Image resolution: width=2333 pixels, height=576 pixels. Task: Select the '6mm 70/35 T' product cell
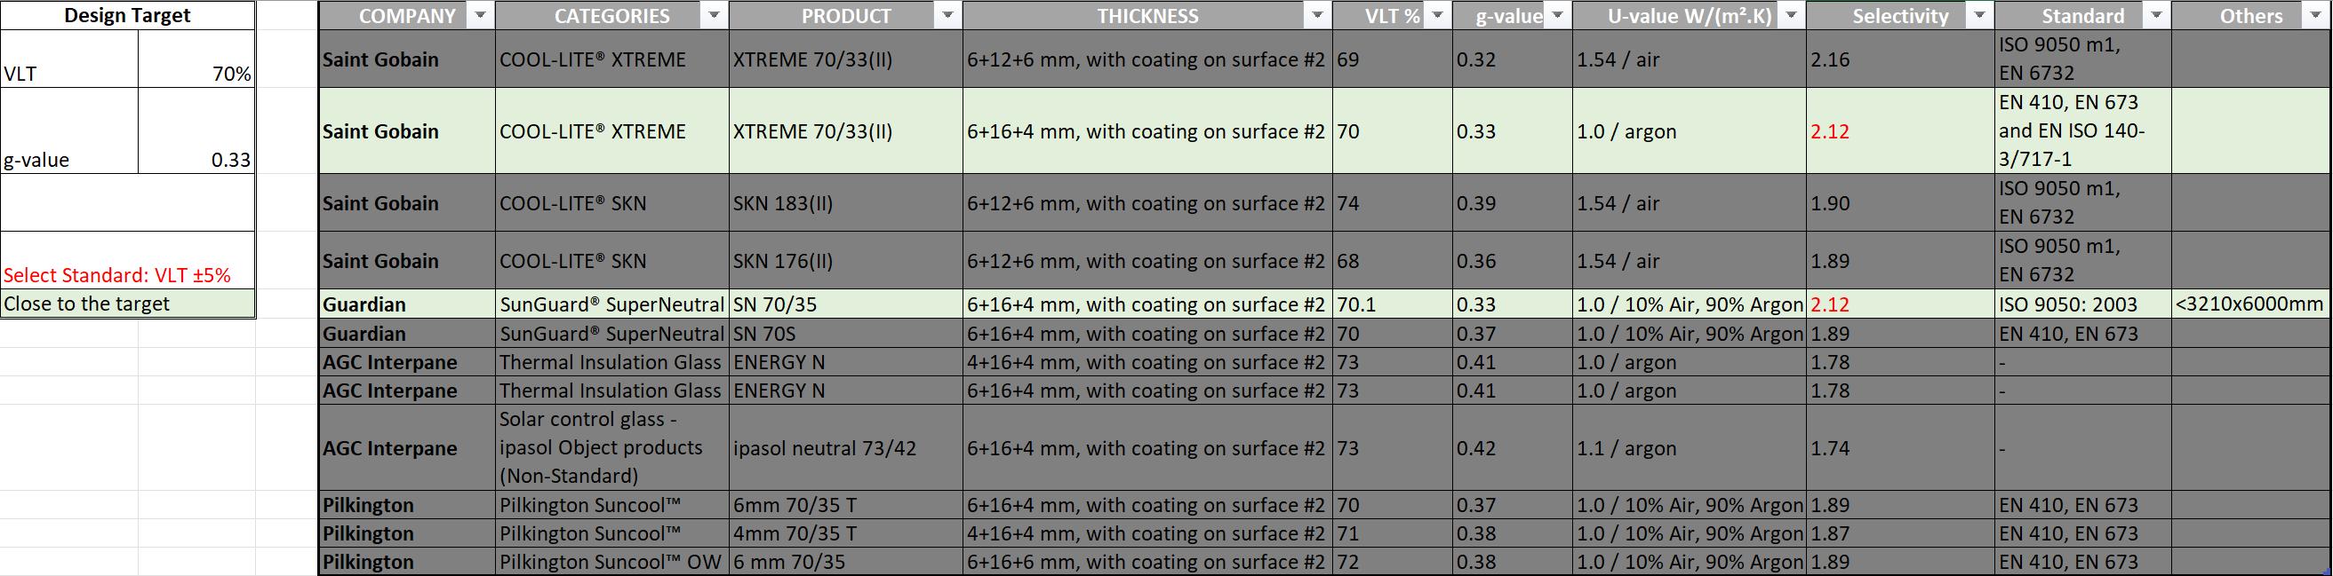(846, 505)
